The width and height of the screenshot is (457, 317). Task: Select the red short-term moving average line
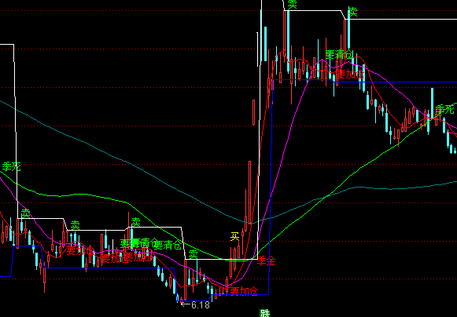tap(262, 128)
